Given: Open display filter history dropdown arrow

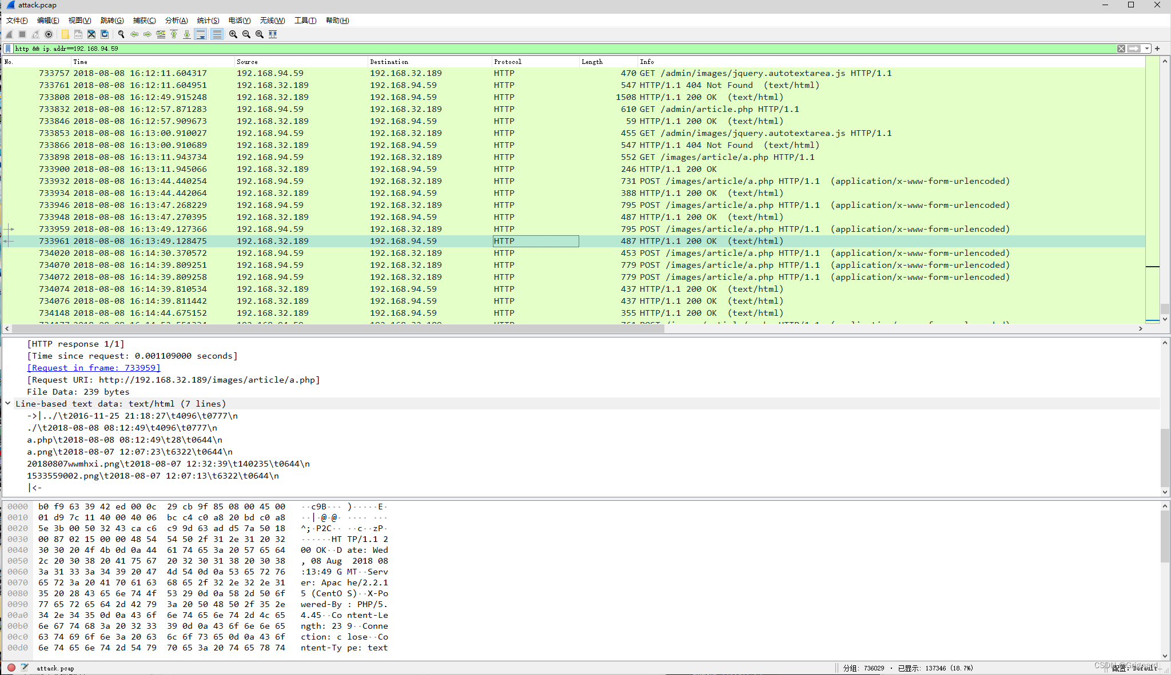Looking at the screenshot, I should [x=1147, y=49].
